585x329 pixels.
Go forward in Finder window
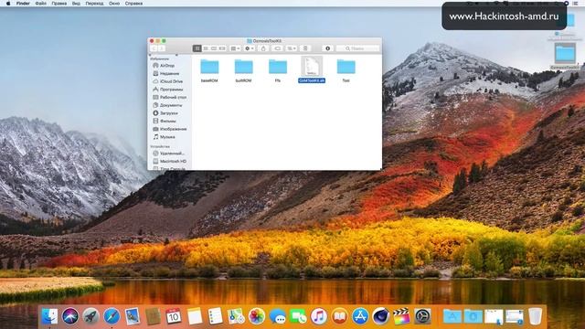click(162, 48)
